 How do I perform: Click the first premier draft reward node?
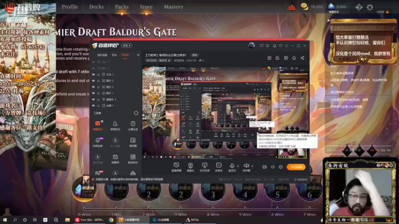(84, 189)
